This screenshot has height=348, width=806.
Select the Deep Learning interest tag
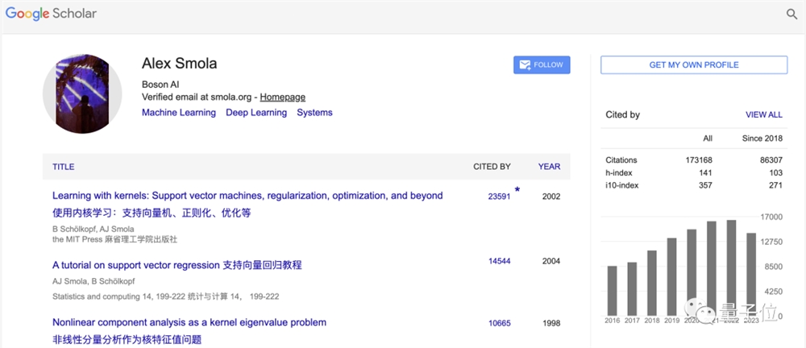pos(256,113)
